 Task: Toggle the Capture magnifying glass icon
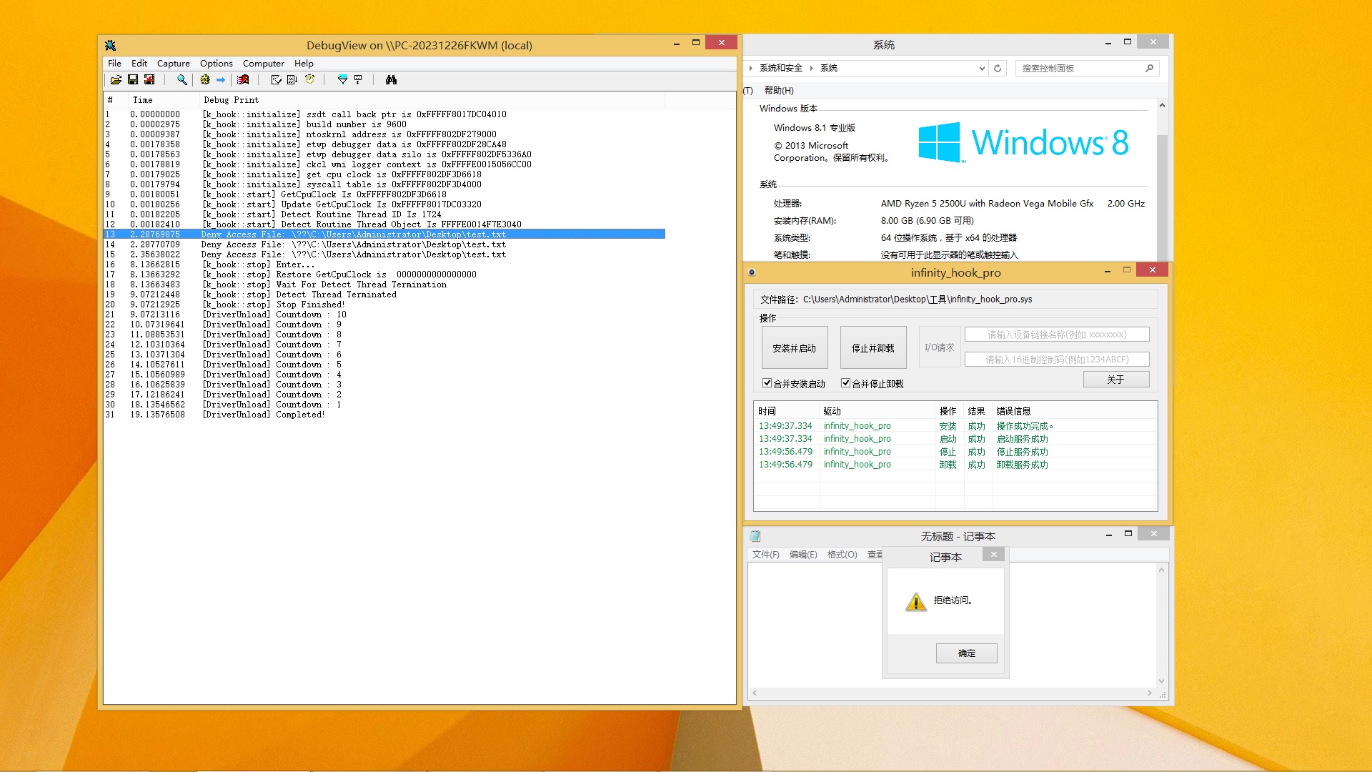point(182,80)
